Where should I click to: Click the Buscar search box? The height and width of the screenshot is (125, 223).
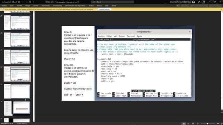112,2
